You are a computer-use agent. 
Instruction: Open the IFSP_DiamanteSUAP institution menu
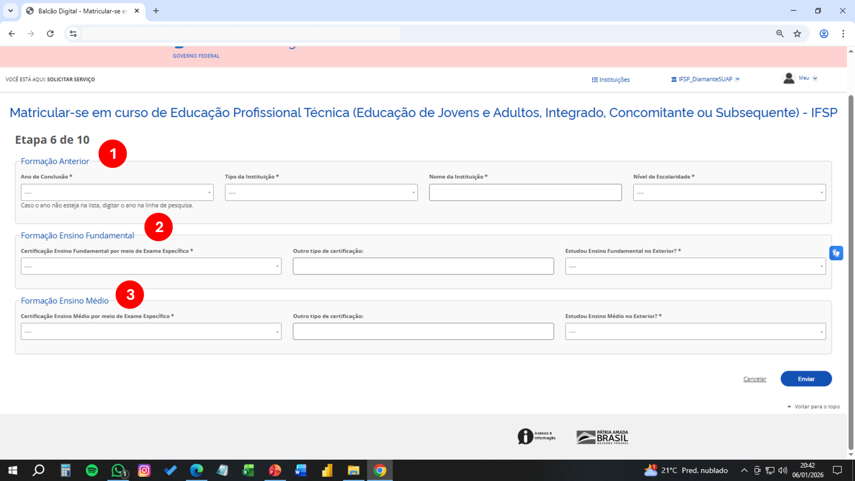click(705, 79)
